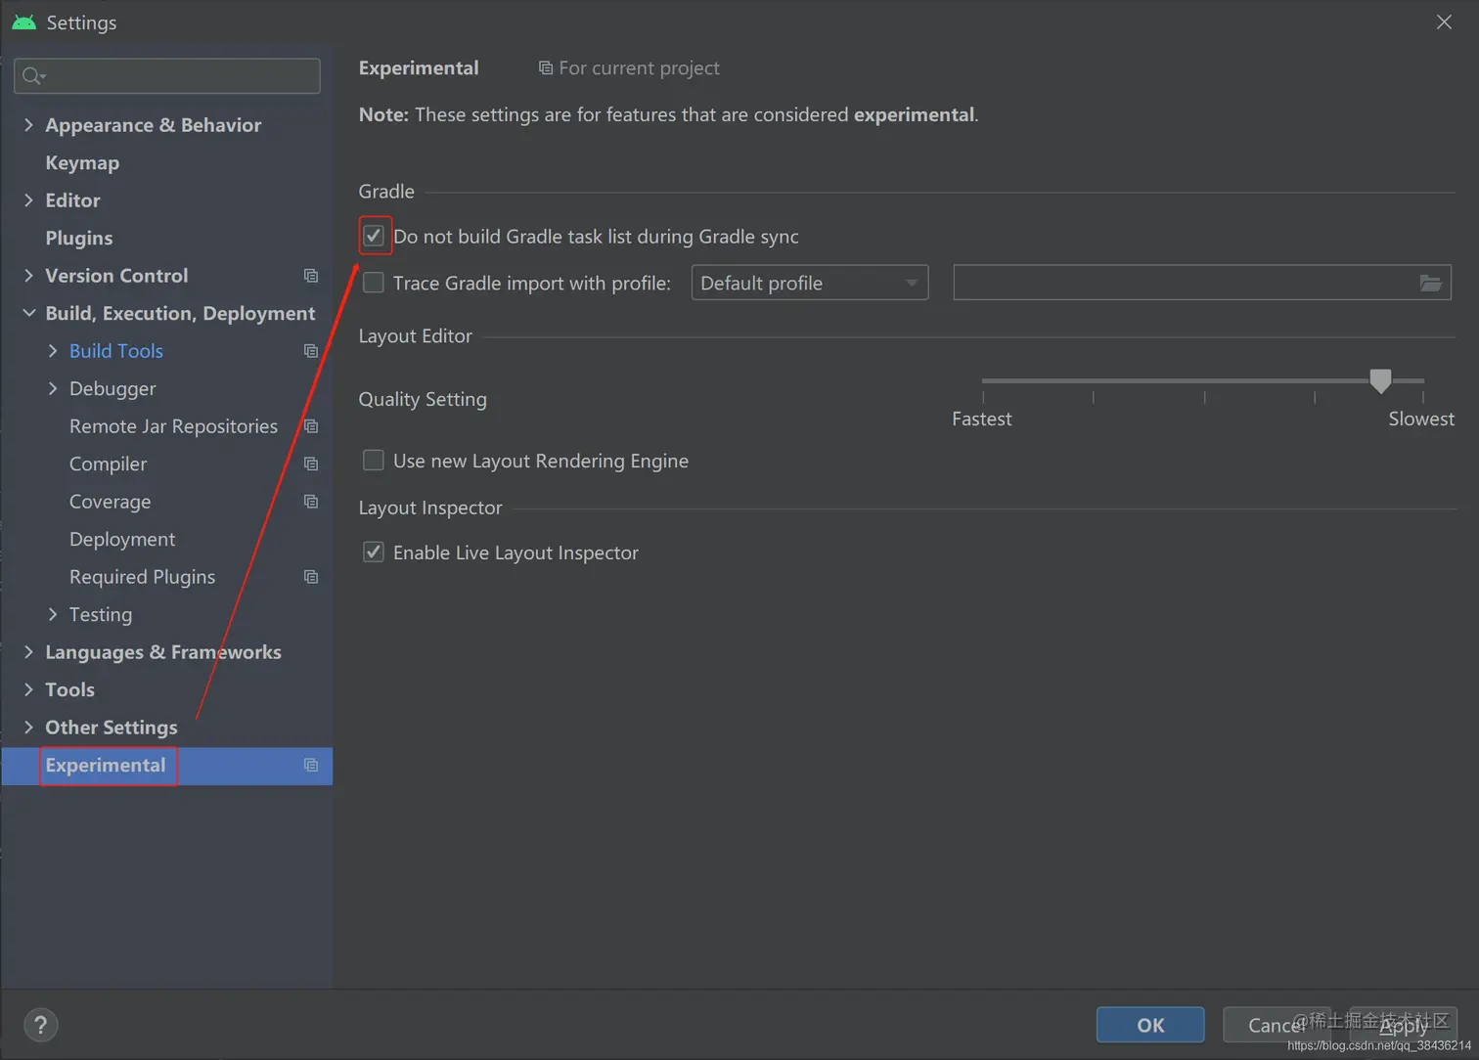Expand Other Settings section arrow
Viewport: 1479px width, 1060px height.
[x=28, y=728]
